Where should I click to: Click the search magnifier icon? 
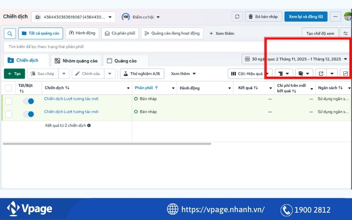9,34
